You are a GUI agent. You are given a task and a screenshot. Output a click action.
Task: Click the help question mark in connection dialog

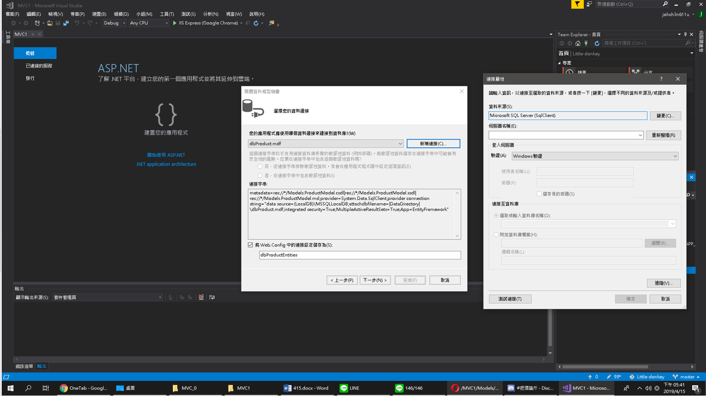[661, 79]
